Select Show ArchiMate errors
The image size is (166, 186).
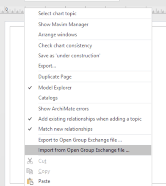64,109
